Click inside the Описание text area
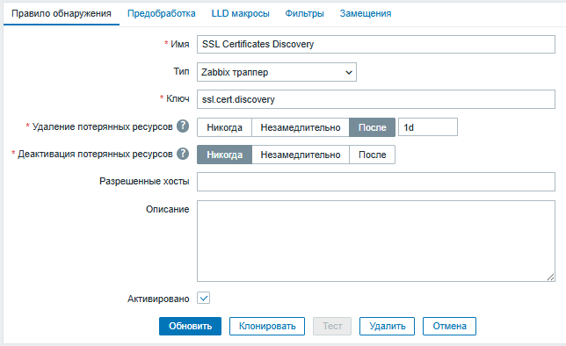The height and width of the screenshot is (346, 566). (x=376, y=241)
